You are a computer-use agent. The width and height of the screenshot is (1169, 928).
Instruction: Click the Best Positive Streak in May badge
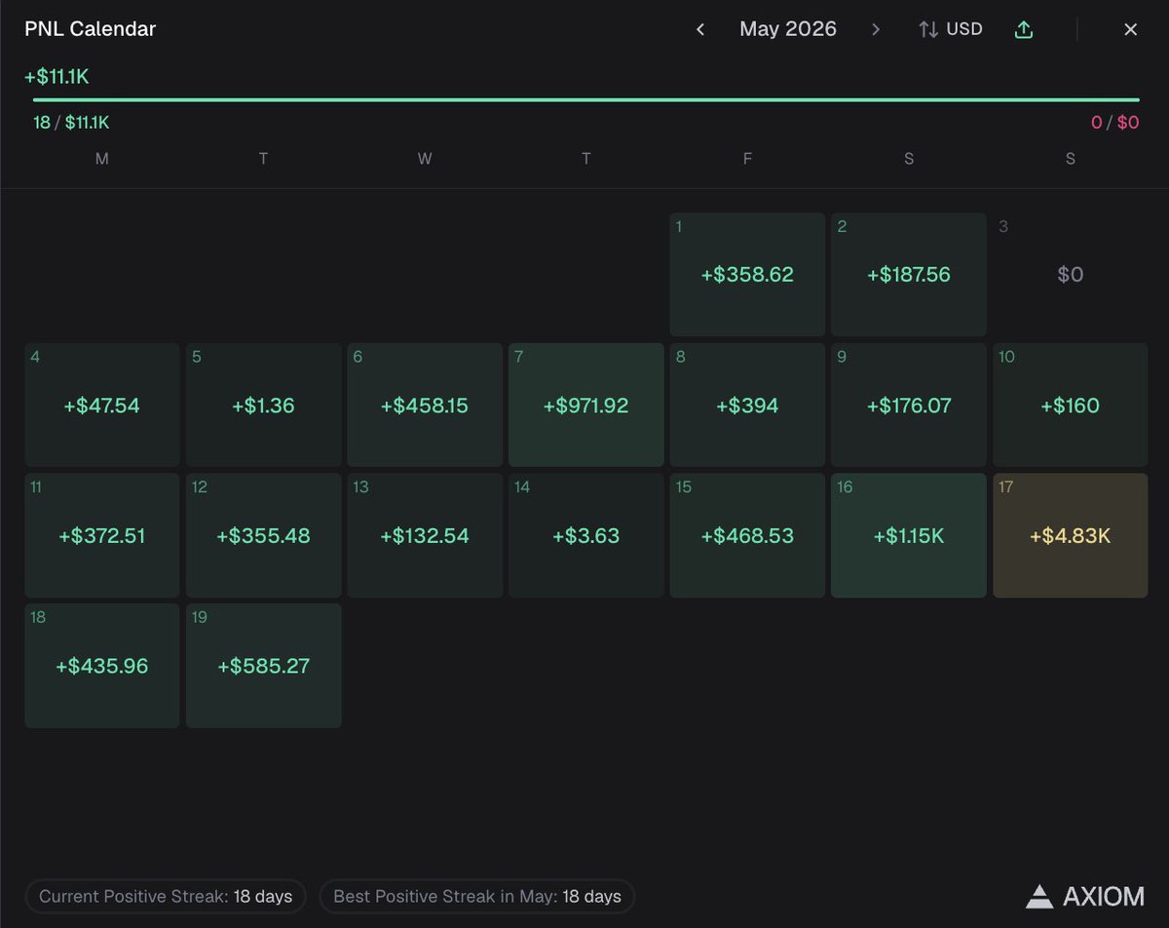pos(477,897)
